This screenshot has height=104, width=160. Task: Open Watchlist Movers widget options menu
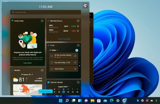coord(78,21)
